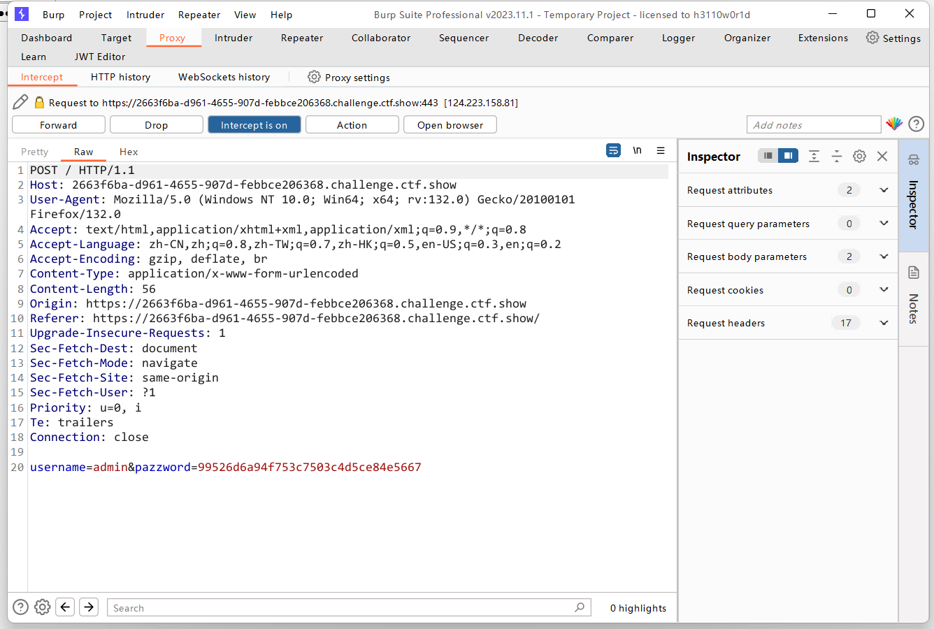This screenshot has width=934, height=629.
Task: Open the Intruder menu
Action: pos(145,15)
